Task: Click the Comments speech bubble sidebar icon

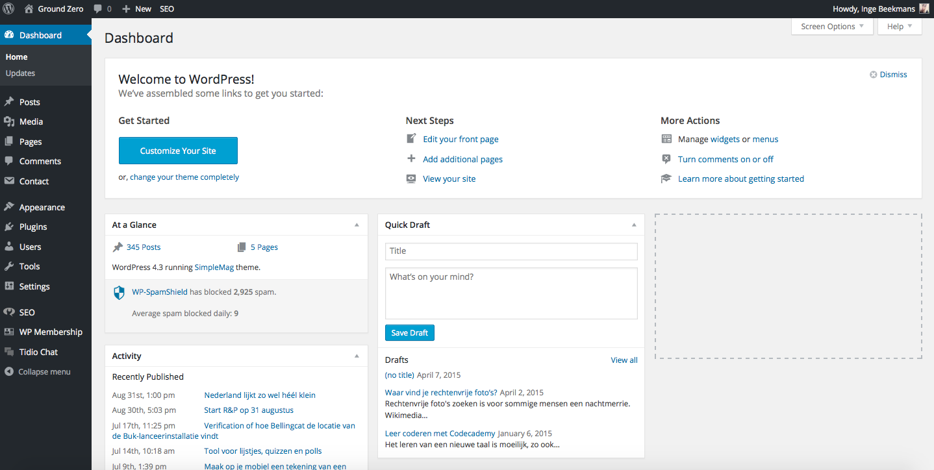Action: pyautogui.click(x=9, y=161)
